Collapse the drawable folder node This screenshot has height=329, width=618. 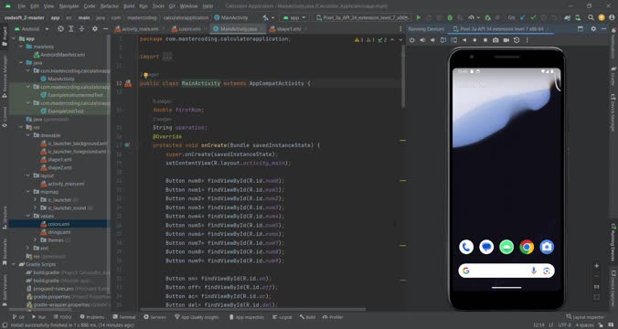[x=28, y=135]
